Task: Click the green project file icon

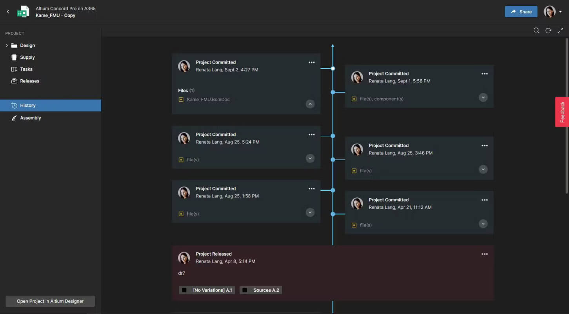Action: click(x=23, y=12)
